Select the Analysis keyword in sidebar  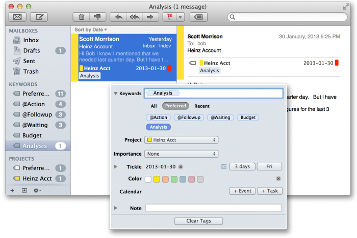(x=38, y=146)
